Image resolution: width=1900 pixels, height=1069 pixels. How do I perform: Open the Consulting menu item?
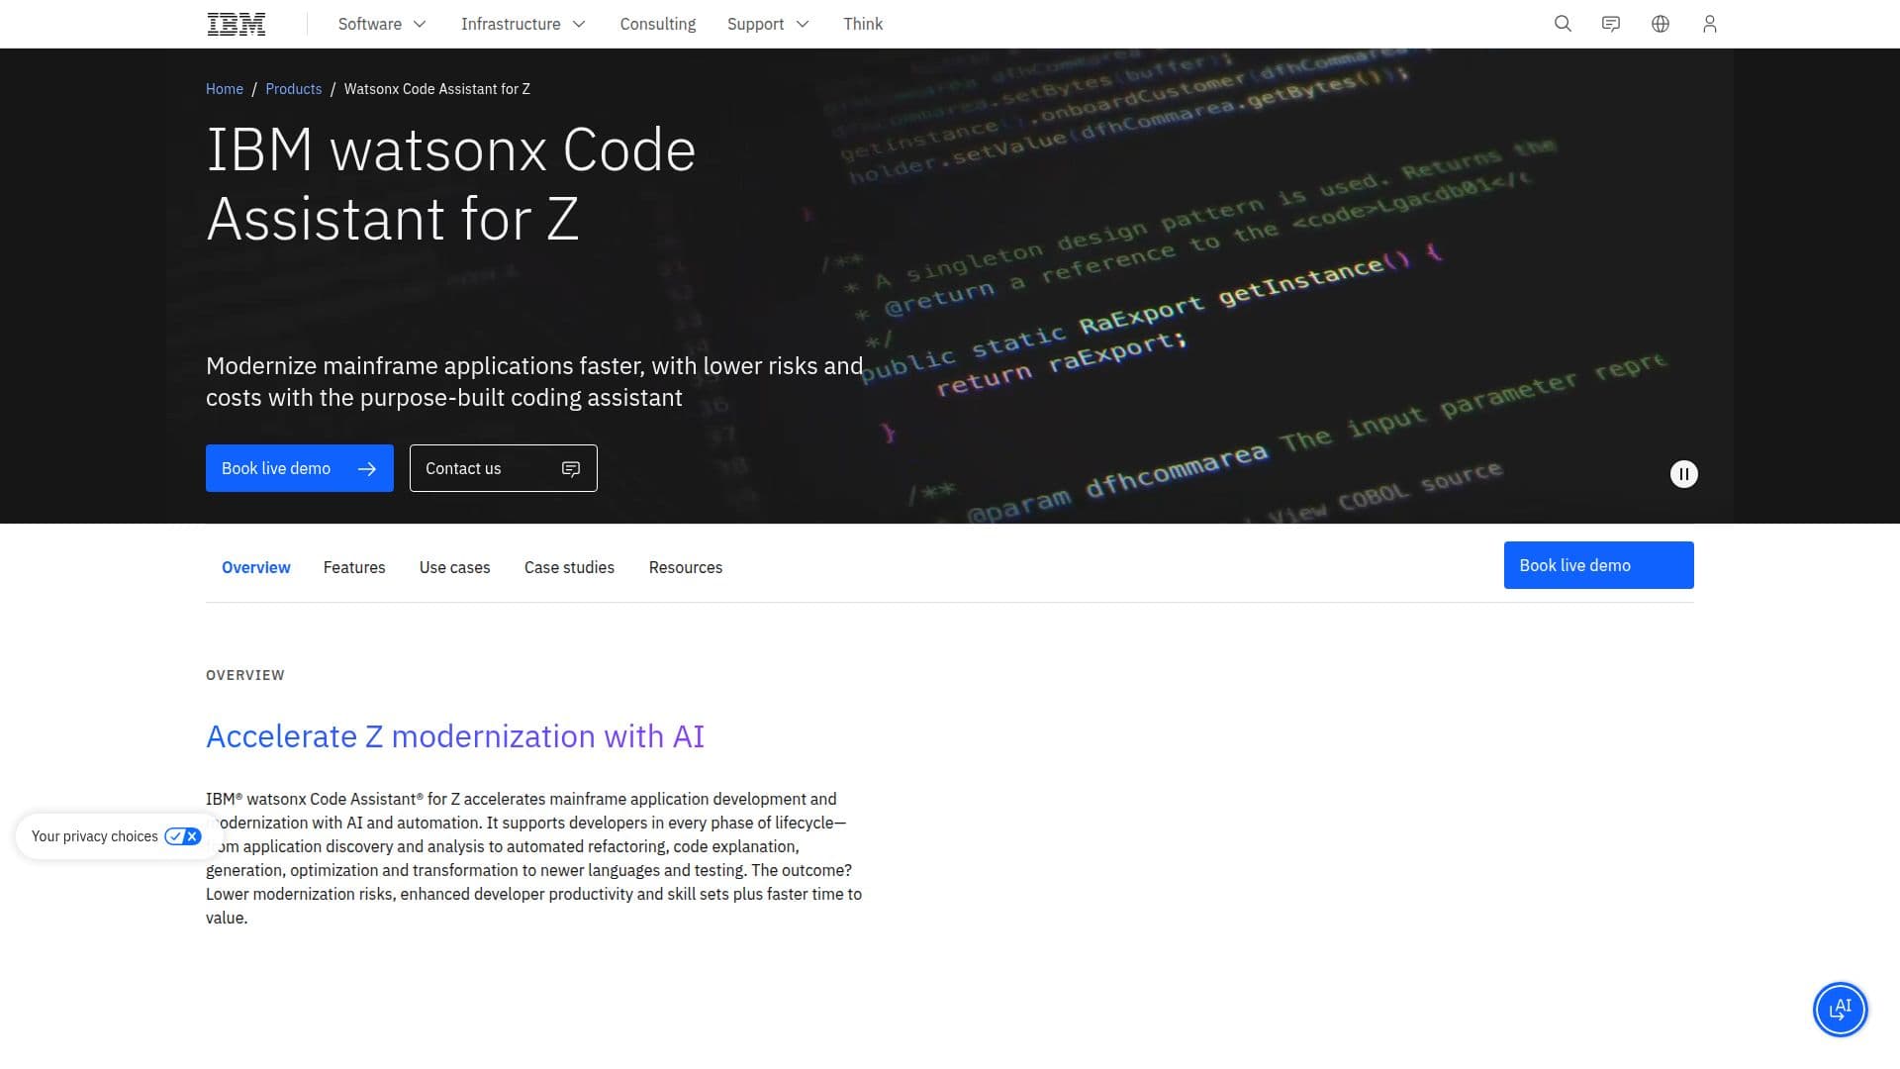tap(658, 24)
